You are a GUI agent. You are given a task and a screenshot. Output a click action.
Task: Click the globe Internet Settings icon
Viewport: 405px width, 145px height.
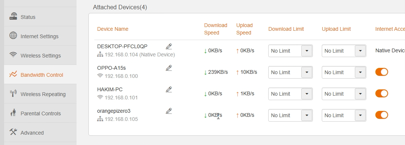13,36
